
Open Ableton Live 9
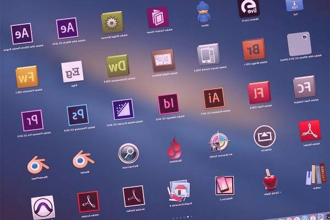pyautogui.click(x=249, y=6)
